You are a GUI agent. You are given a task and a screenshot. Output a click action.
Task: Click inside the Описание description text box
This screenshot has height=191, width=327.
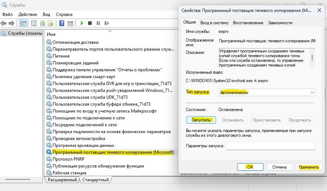(264, 58)
